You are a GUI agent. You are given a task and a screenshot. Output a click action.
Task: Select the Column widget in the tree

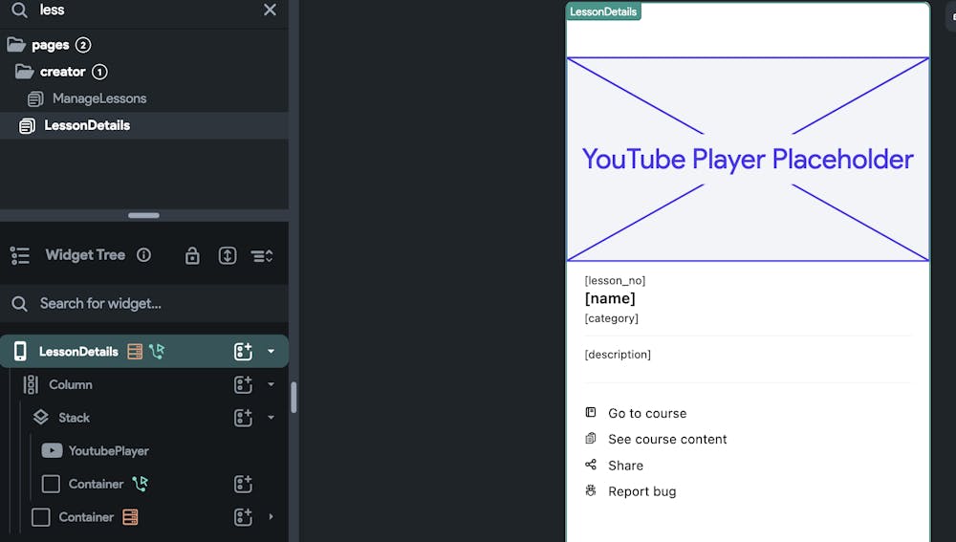[x=71, y=384]
